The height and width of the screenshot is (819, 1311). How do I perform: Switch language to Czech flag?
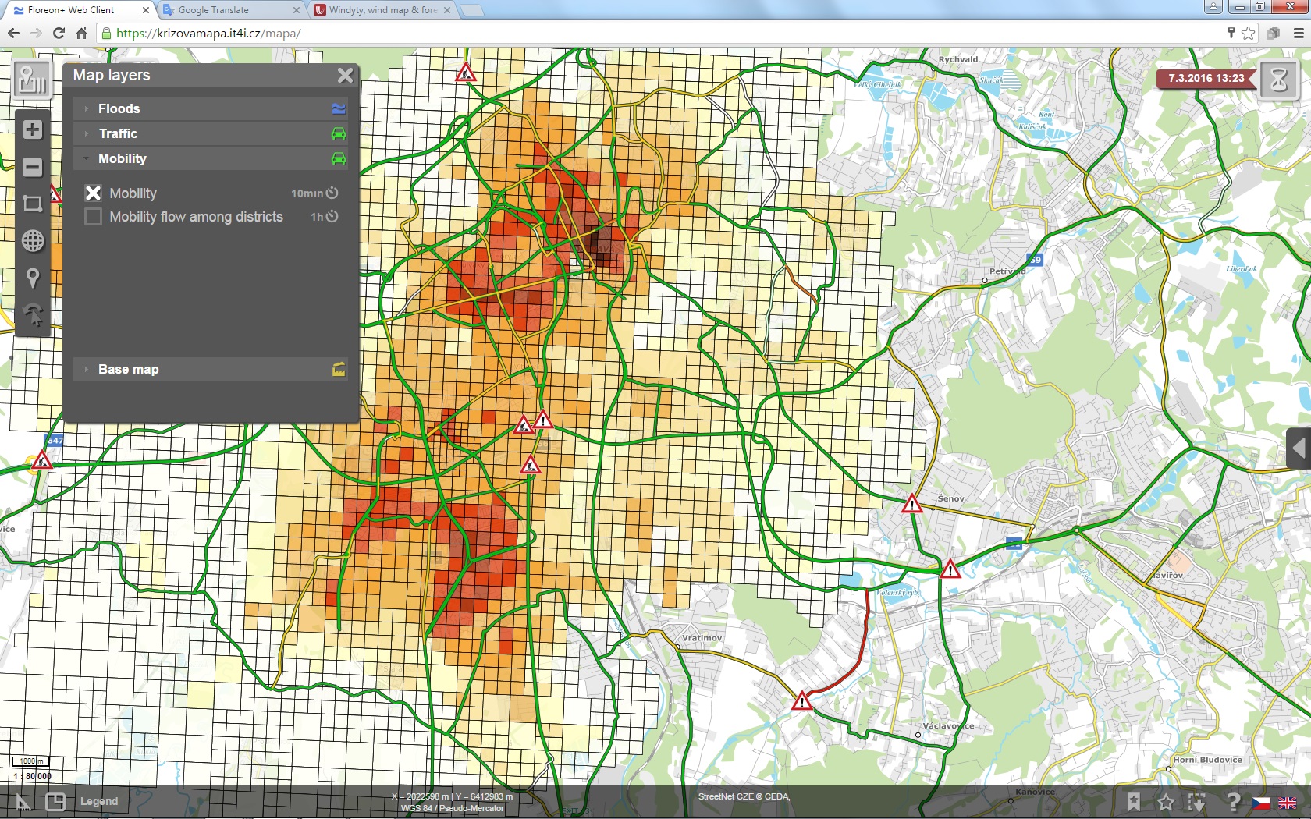(1261, 803)
